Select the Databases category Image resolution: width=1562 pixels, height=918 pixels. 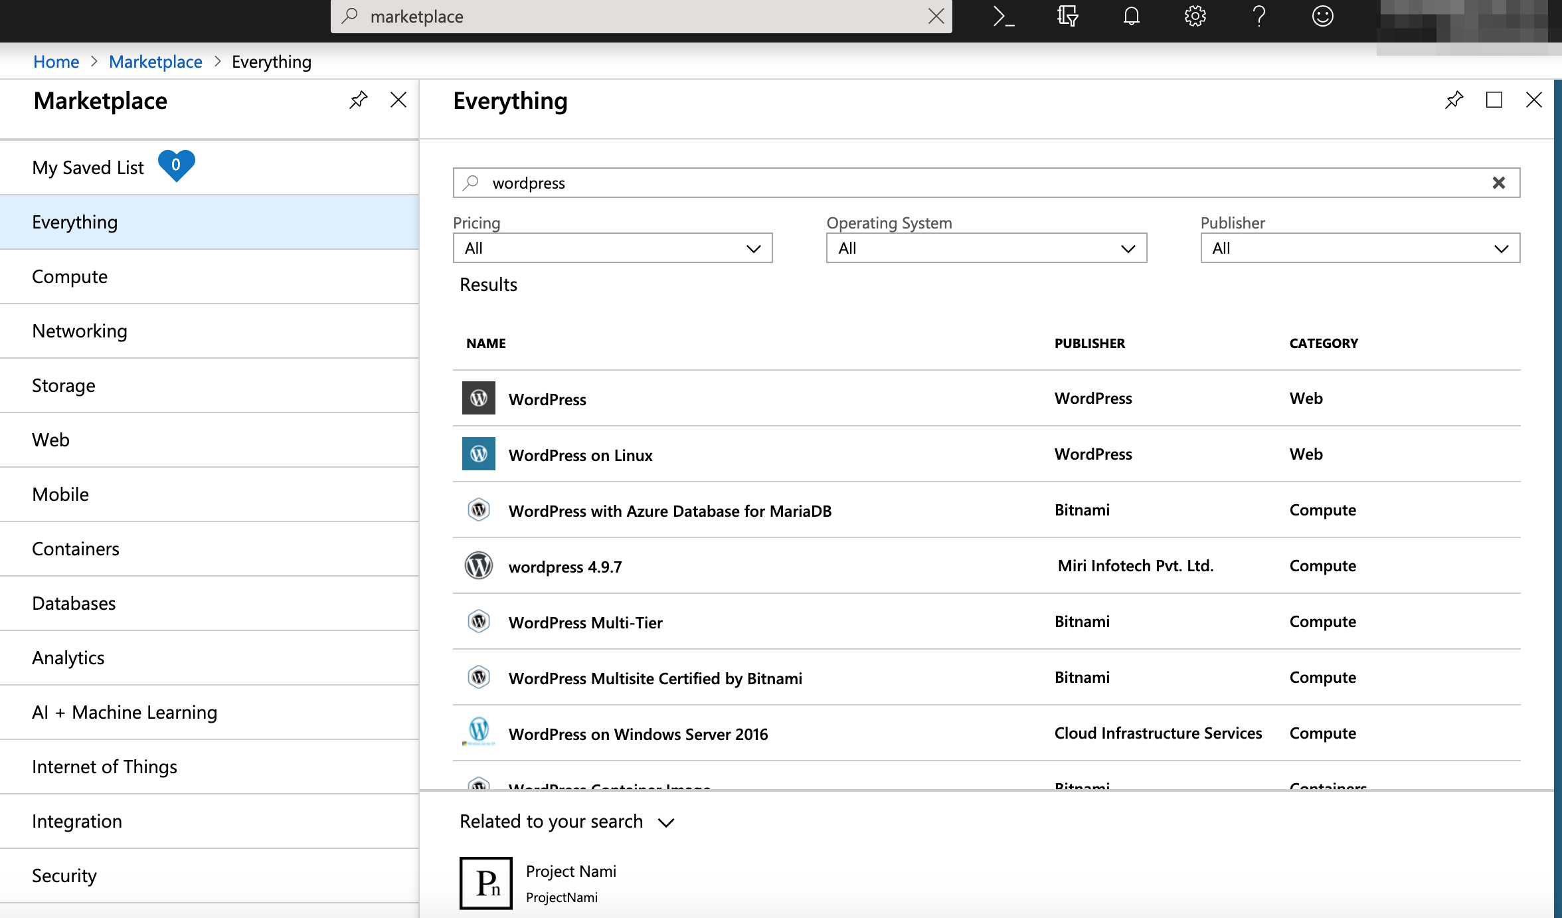pyautogui.click(x=74, y=603)
